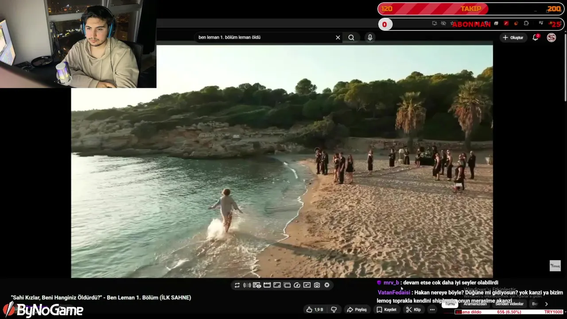Open the browser media controls icon
The image size is (567, 319).
click(541, 23)
